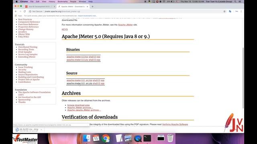Open JMeter Wiki sidebar link
This screenshot has width=257, height=144.
pos(24,34)
